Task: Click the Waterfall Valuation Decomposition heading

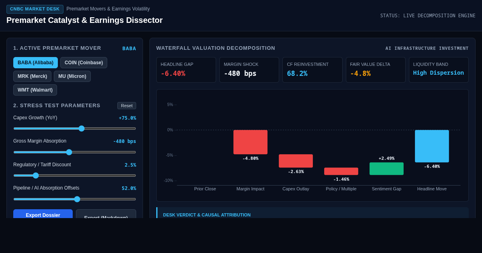Action: click(x=216, y=48)
